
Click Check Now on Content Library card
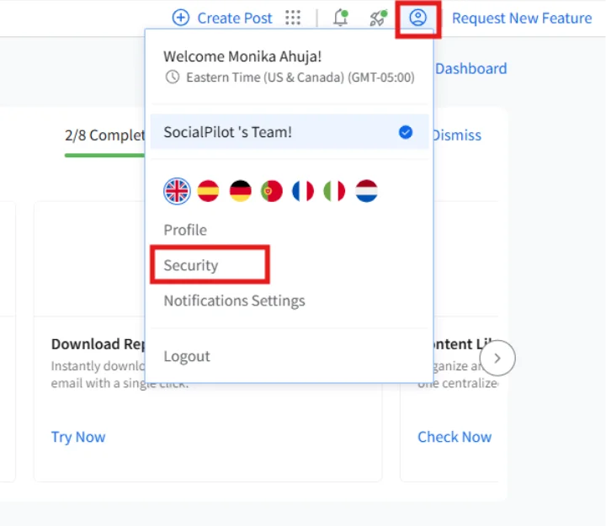coord(454,437)
